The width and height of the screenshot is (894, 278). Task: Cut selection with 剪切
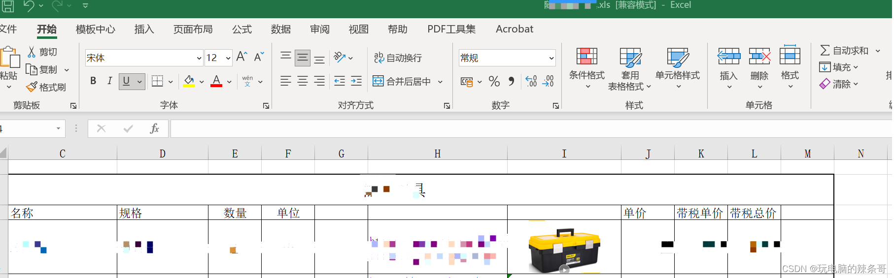pyautogui.click(x=42, y=52)
